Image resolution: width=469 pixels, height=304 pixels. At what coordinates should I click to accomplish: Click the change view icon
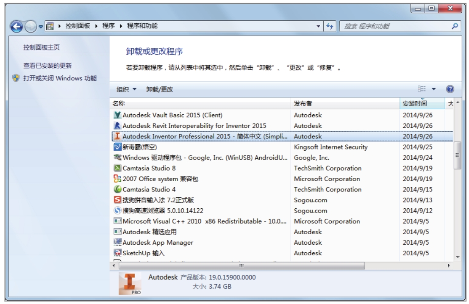422,89
